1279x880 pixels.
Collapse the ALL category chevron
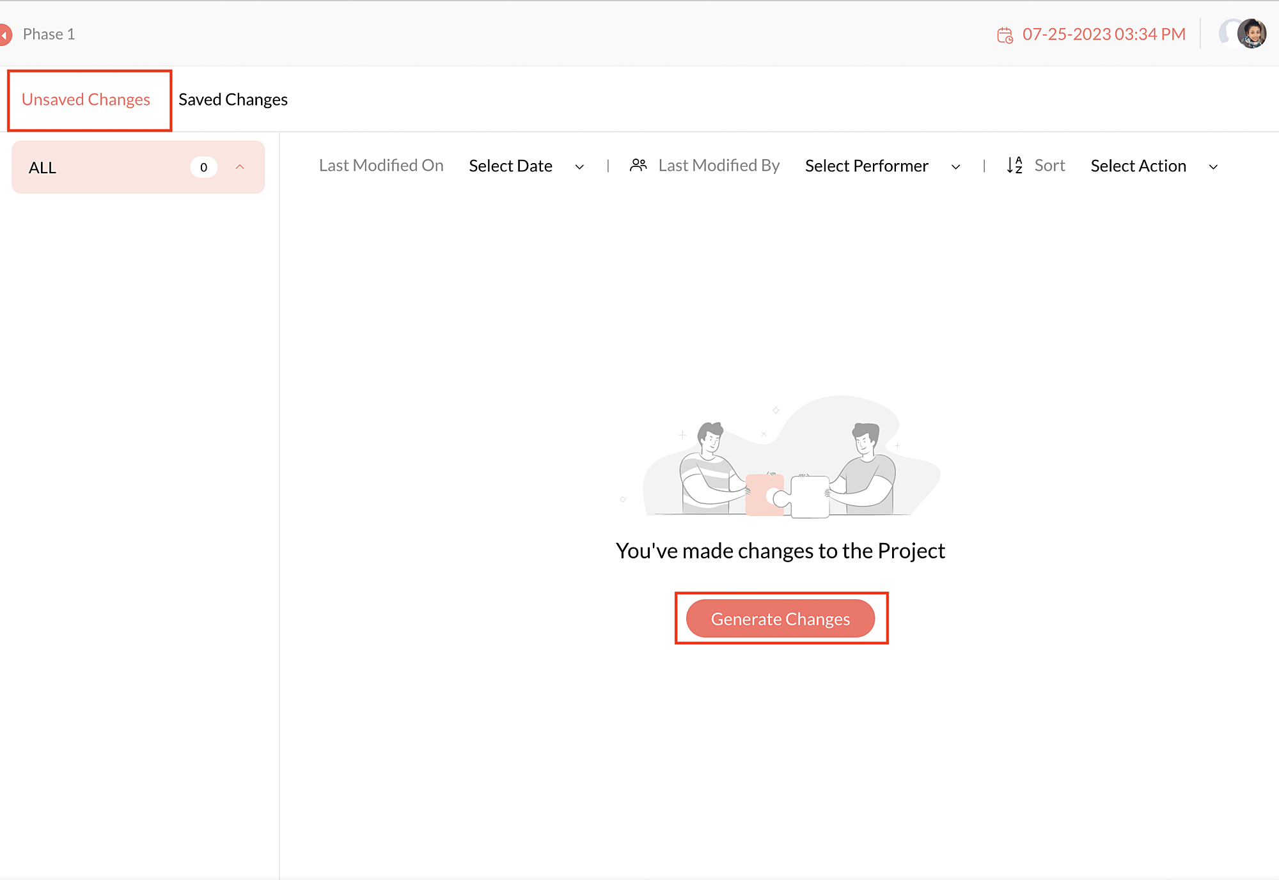[x=240, y=167]
